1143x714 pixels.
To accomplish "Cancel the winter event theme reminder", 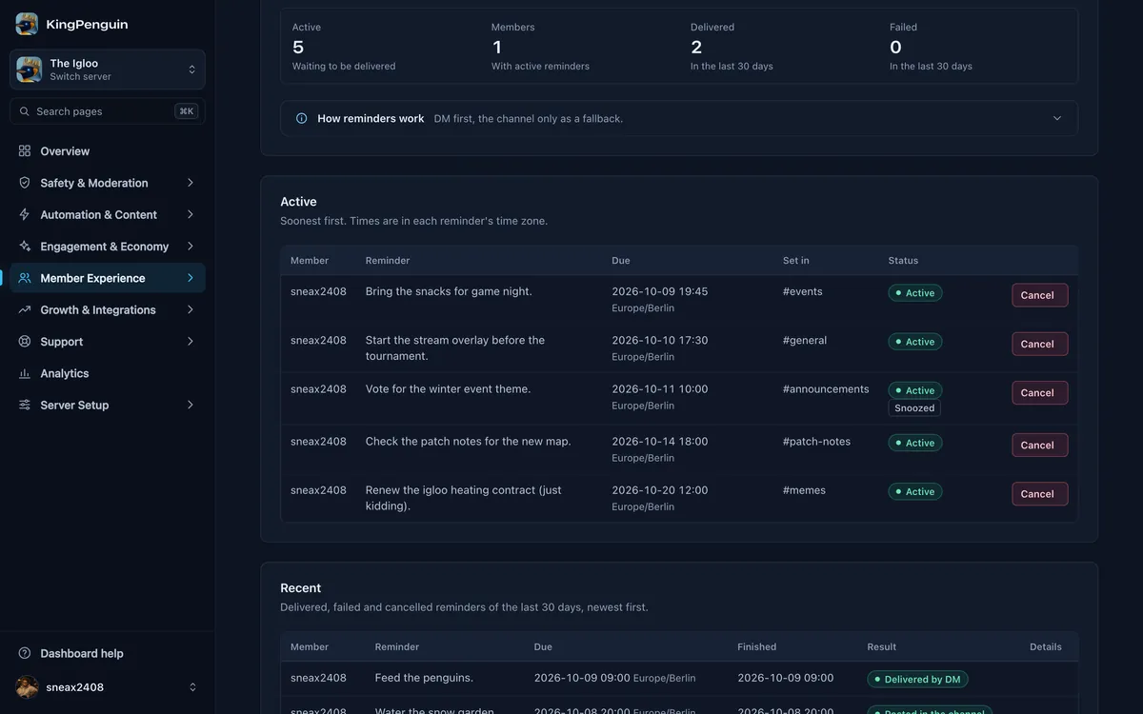I will pos(1039,393).
